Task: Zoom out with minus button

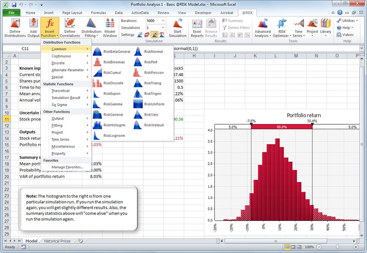Action: pos(319,247)
